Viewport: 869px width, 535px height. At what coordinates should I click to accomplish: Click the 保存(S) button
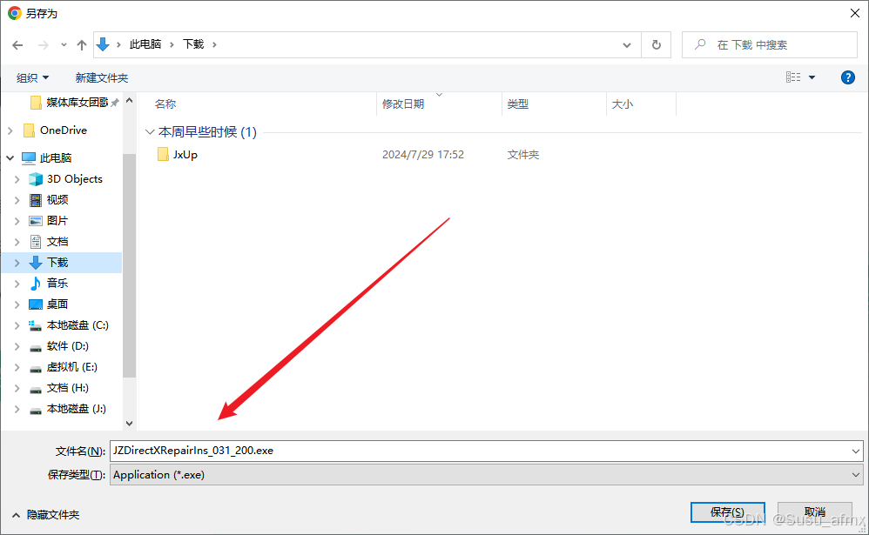point(728,512)
